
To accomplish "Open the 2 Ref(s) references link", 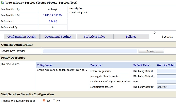I will point(53,21).
